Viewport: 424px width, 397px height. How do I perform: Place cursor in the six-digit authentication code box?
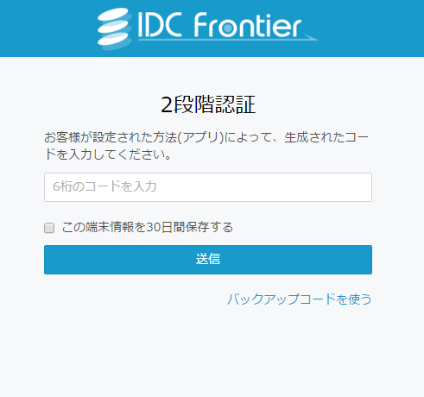point(208,187)
